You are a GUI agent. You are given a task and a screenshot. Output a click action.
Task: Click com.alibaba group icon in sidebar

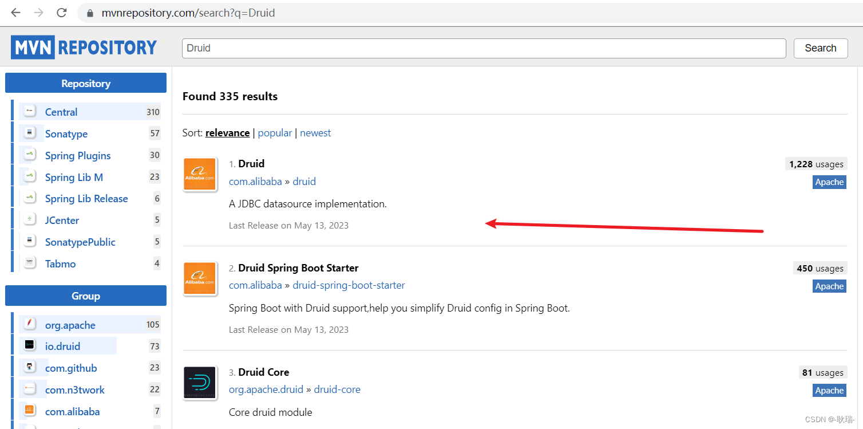(30, 411)
